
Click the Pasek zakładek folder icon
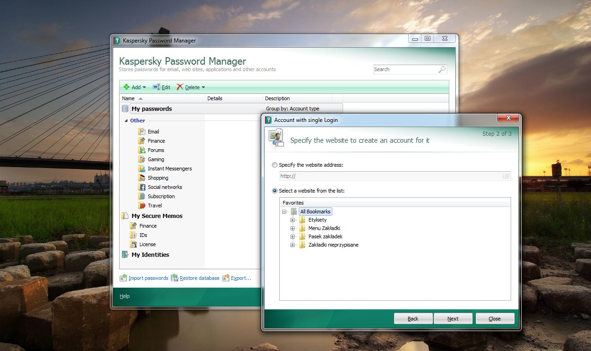(302, 236)
